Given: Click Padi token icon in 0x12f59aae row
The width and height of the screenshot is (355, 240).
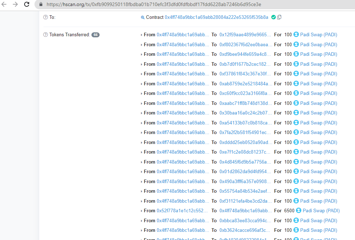Looking at the screenshot, I should pyautogui.click(x=296, y=34).
